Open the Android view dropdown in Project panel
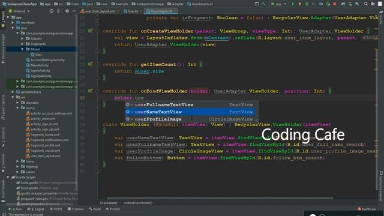The image size is (384, 216). [x=19, y=11]
